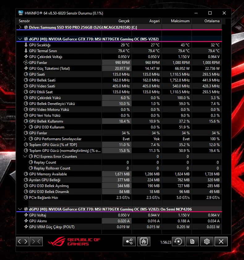The width and height of the screenshot is (244, 260).
Task: Select the Replay Rollover Count row
Action: click(x=119, y=168)
